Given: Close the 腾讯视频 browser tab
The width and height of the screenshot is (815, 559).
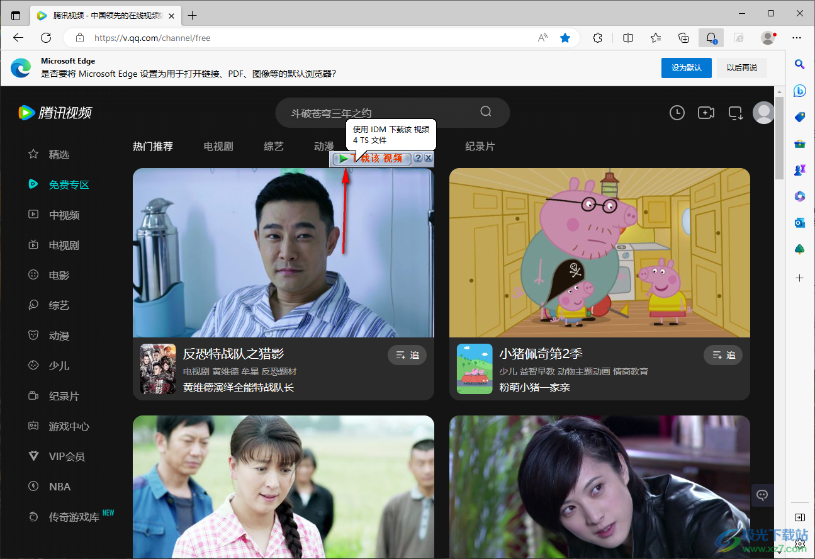Looking at the screenshot, I should [171, 16].
